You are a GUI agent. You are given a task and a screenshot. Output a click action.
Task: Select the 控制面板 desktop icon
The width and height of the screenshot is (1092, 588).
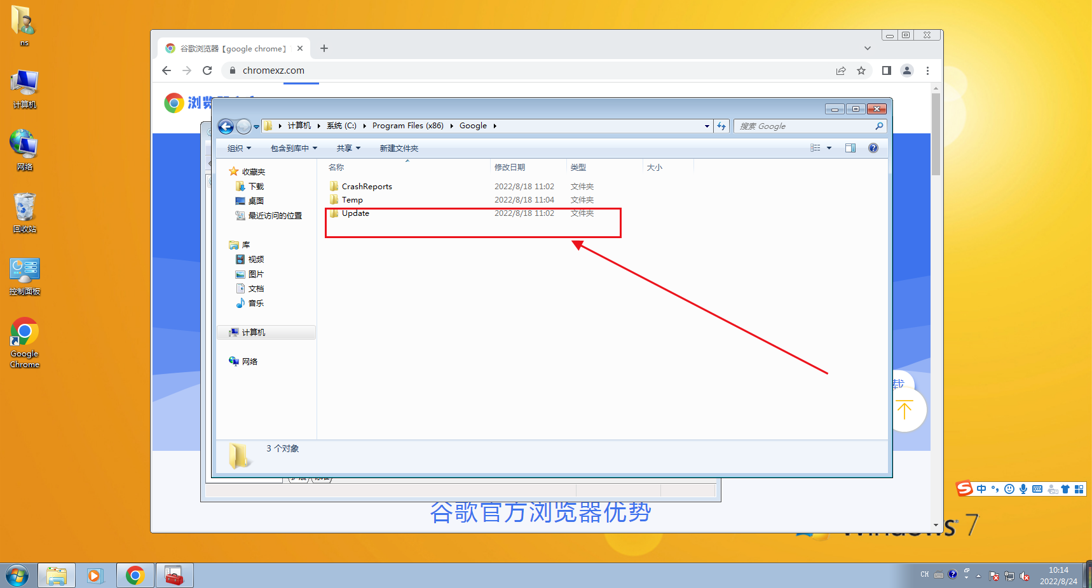click(x=25, y=276)
